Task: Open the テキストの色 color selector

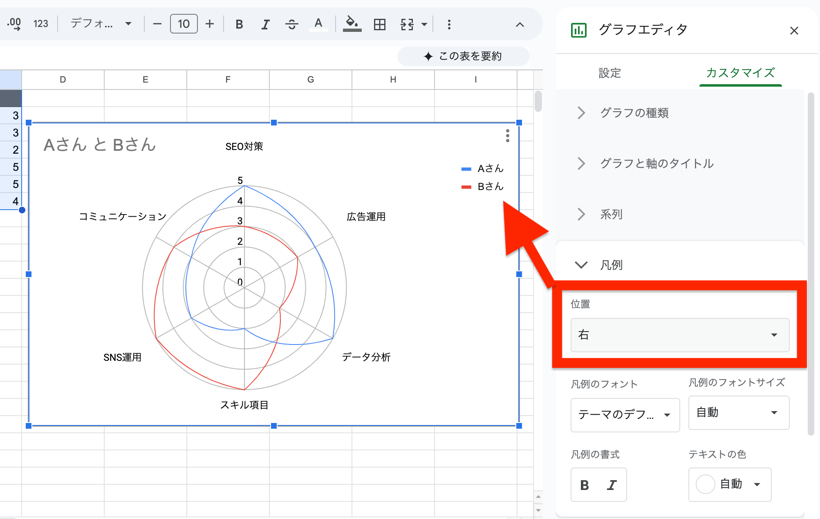Action: click(730, 485)
